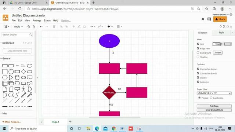This screenshot has width=235, height=132.
Task: Undo the last action
Action: point(41,27)
